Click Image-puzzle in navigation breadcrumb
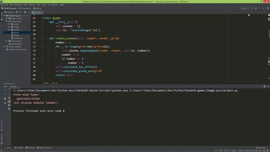The width and height of the screenshot is (270, 152). (25, 8)
